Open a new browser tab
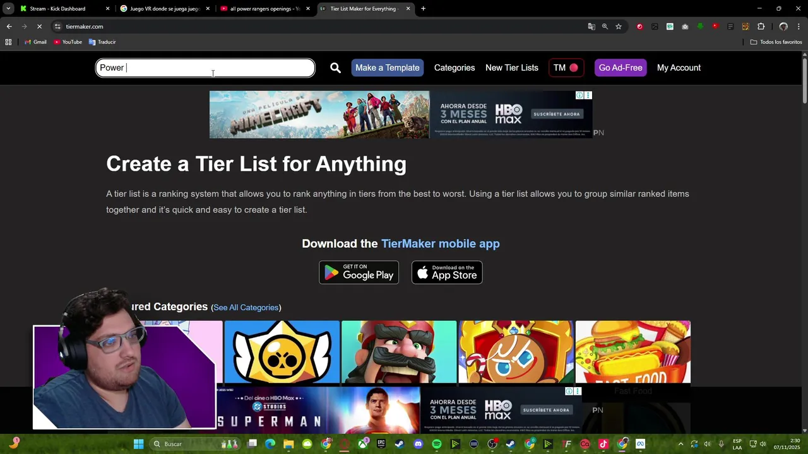The height and width of the screenshot is (454, 808). click(423, 8)
